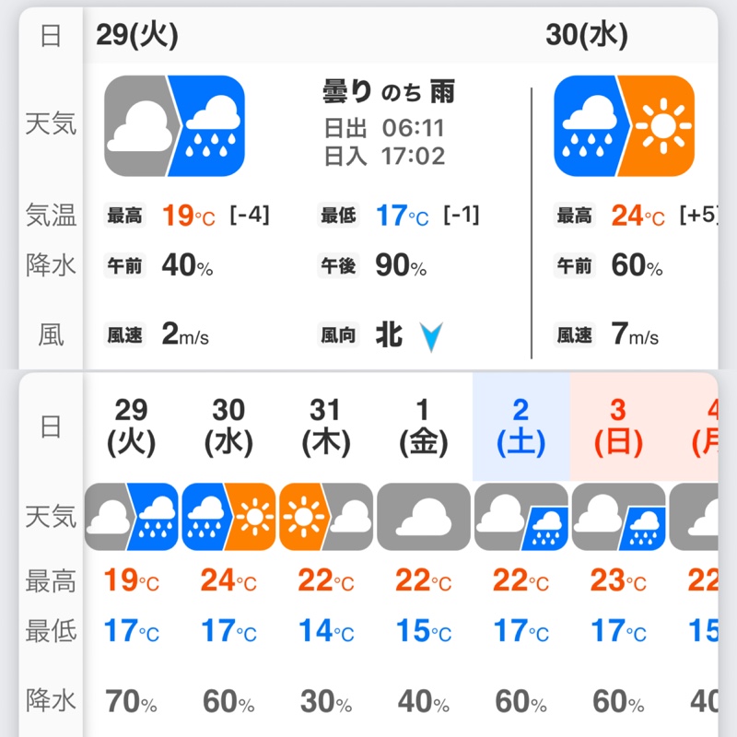Open the 29(火) day header at top

pos(136,35)
